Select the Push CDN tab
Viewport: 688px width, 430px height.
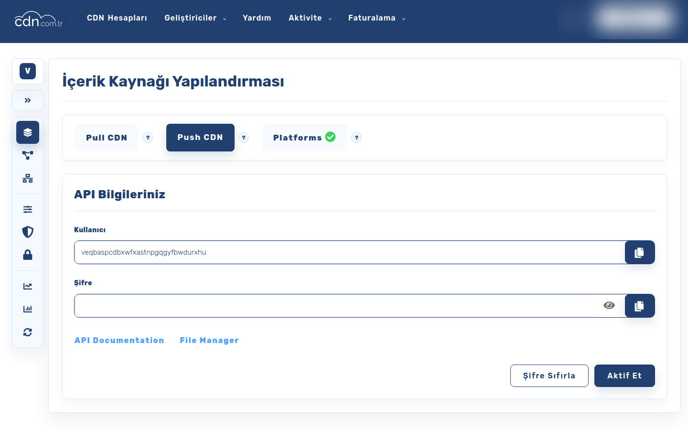click(200, 138)
